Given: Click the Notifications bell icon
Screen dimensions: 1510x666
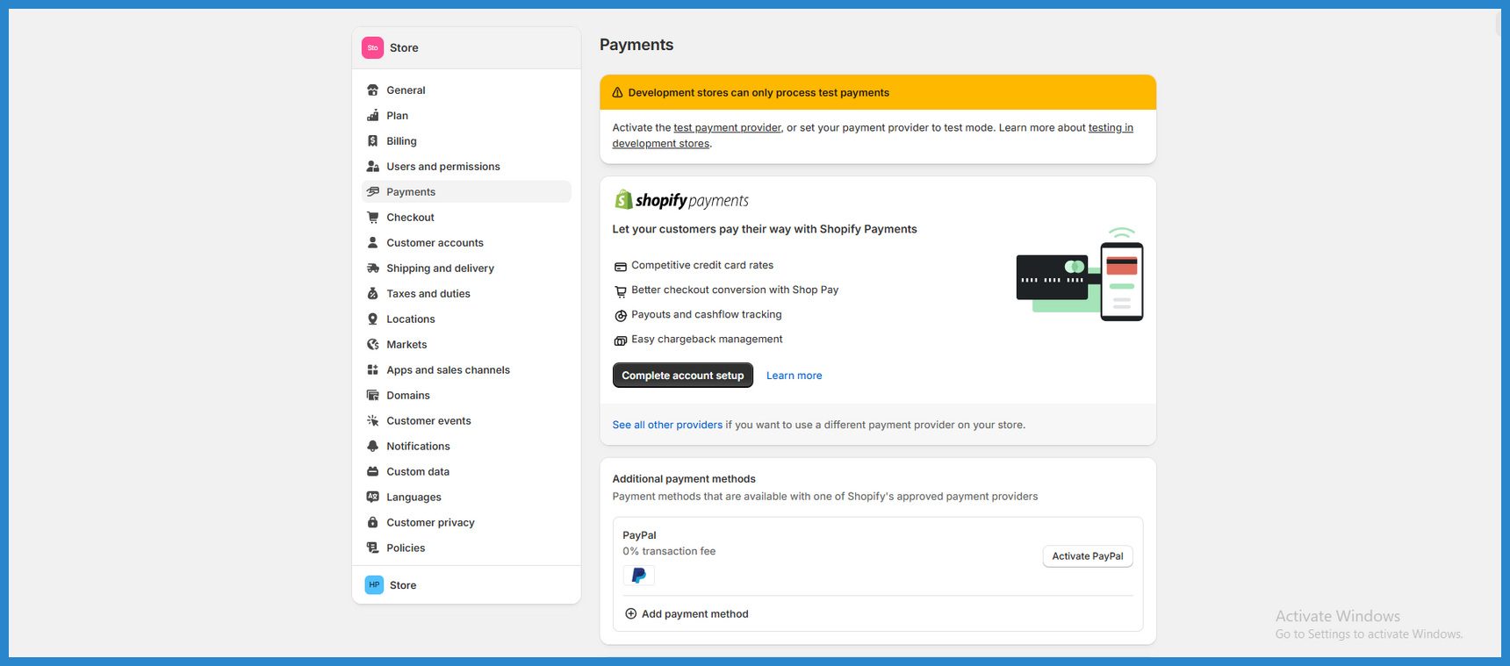Looking at the screenshot, I should (373, 447).
